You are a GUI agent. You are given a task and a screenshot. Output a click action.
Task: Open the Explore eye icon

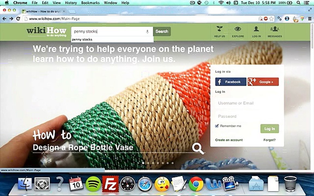(x=238, y=32)
